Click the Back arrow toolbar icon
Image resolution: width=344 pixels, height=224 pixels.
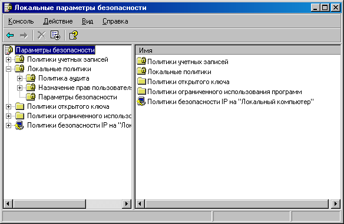10,35
